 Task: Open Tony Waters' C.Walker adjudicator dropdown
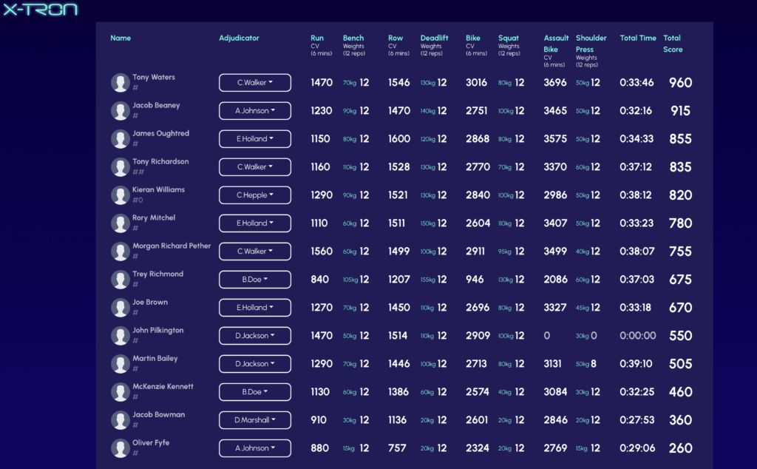255,83
